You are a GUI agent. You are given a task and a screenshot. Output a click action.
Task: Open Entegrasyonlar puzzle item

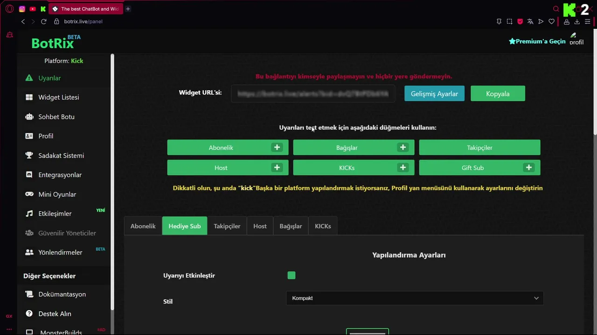[x=54, y=175]
